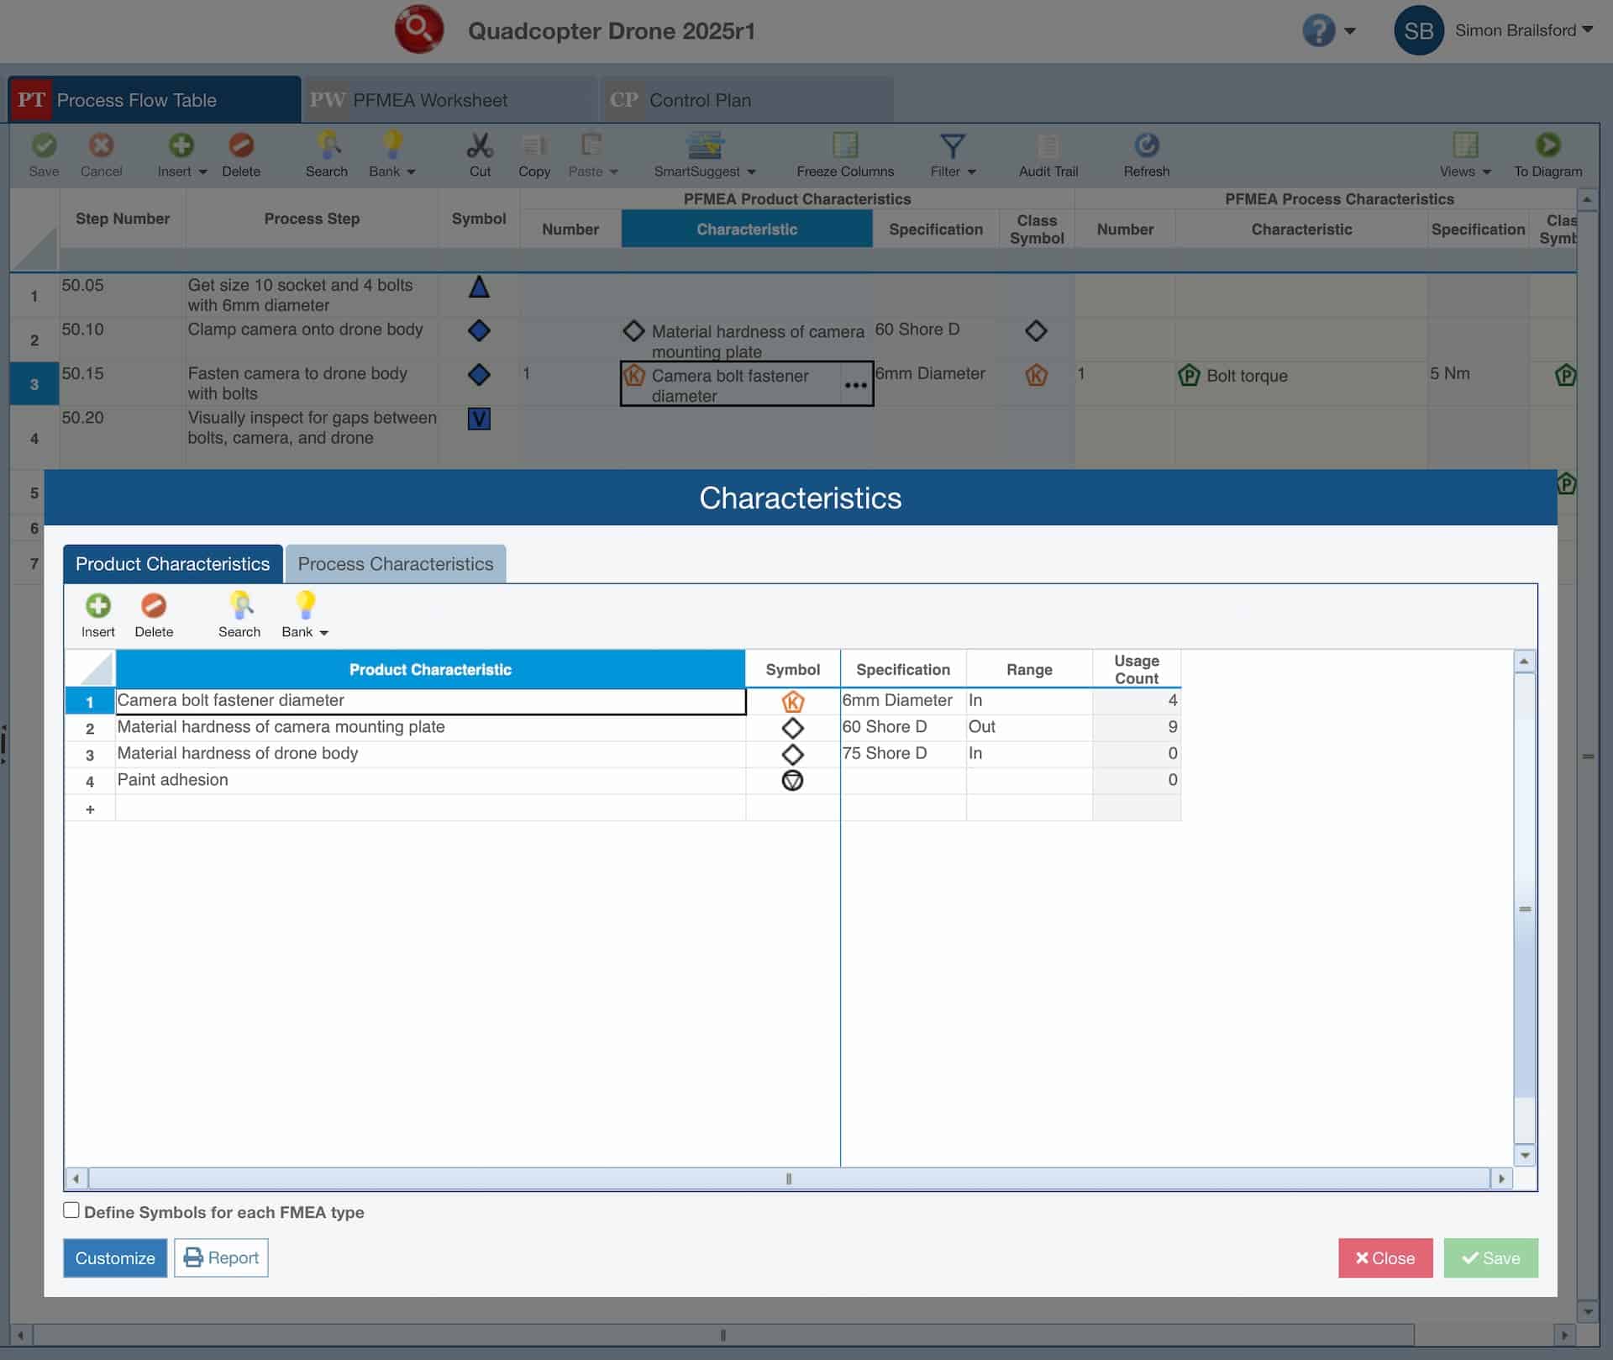Open the Customize dialog
Image resolution: width=1613 pixels, height=1360 pixels.
[114, 1257]
